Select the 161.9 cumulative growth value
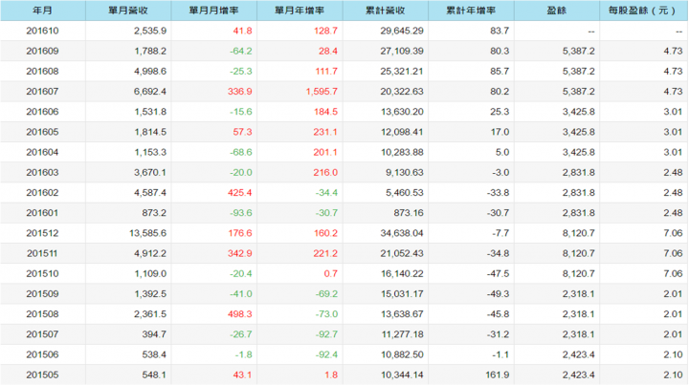Screen dimensions: 689x385 (x=499, y=374)
